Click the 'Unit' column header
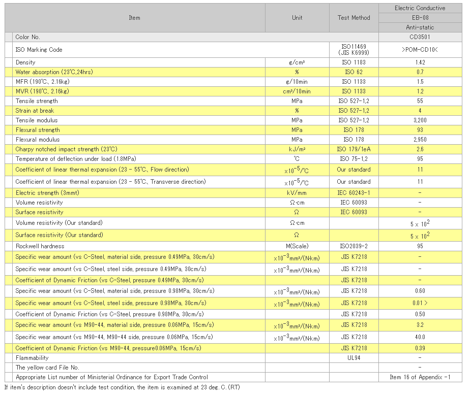The image size is (471, 399). tap(297, 18)
